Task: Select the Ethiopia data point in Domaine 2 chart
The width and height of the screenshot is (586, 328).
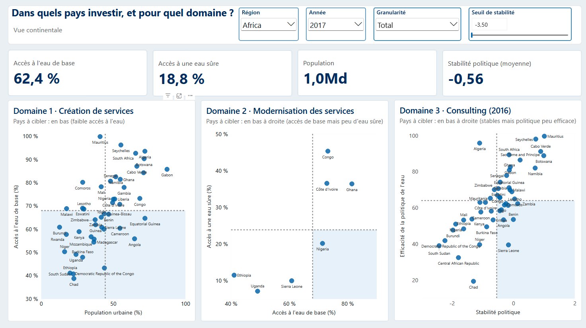Action: coord(234,275)
